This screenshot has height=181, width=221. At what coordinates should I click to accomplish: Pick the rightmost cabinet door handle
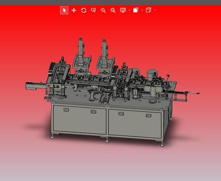tap(149, 116)
